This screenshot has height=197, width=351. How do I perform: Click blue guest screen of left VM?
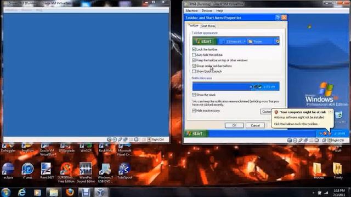86,74
